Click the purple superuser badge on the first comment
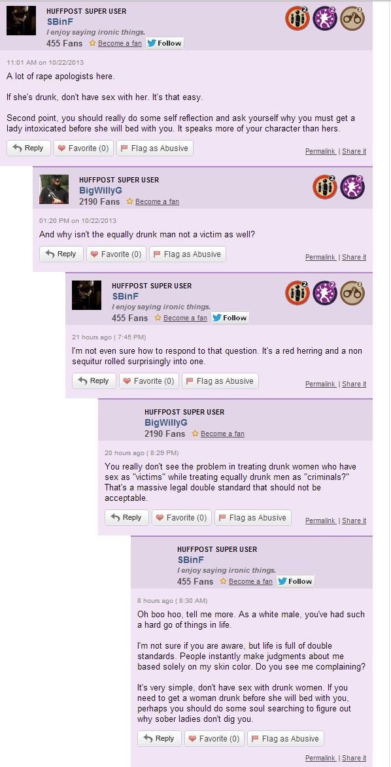The image size is (391, 767). click(x=325, y=18)
